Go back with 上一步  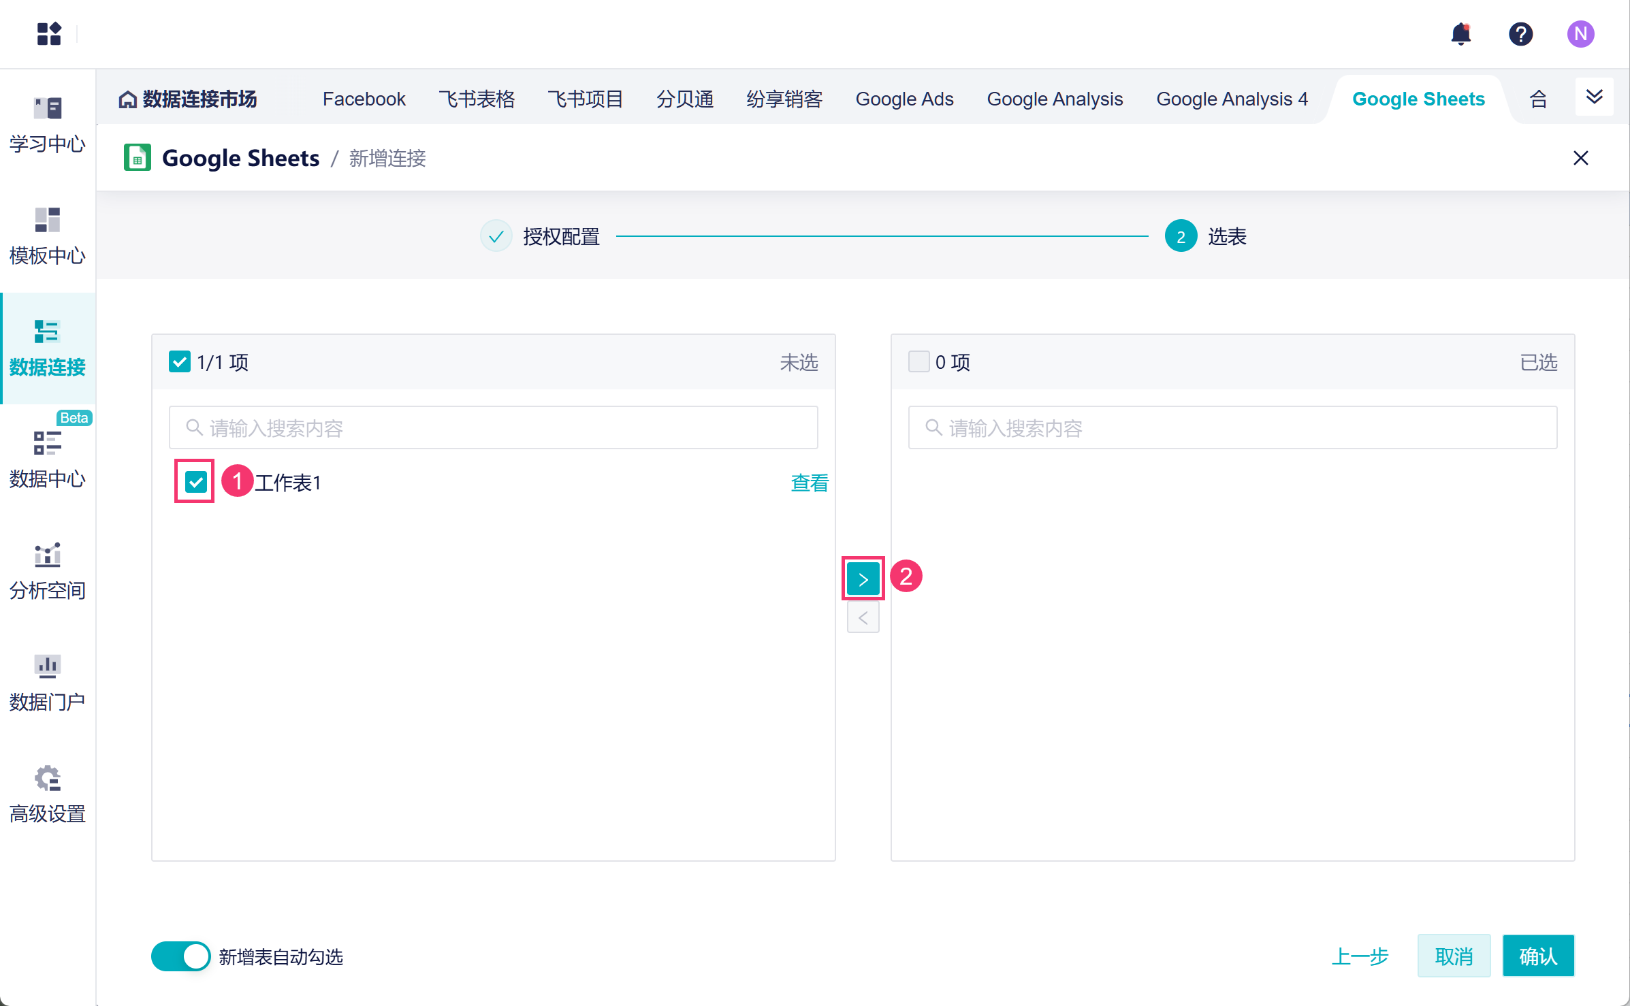1360,956
